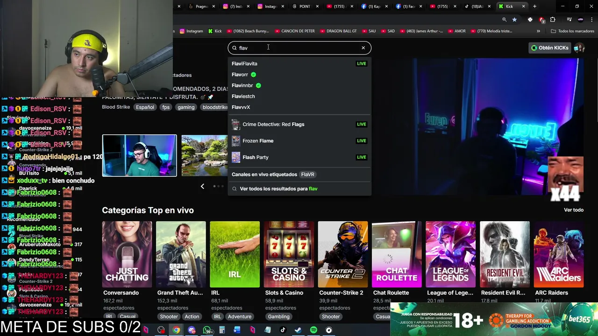Open WhatsApp from the taskbar

(207, 330)
